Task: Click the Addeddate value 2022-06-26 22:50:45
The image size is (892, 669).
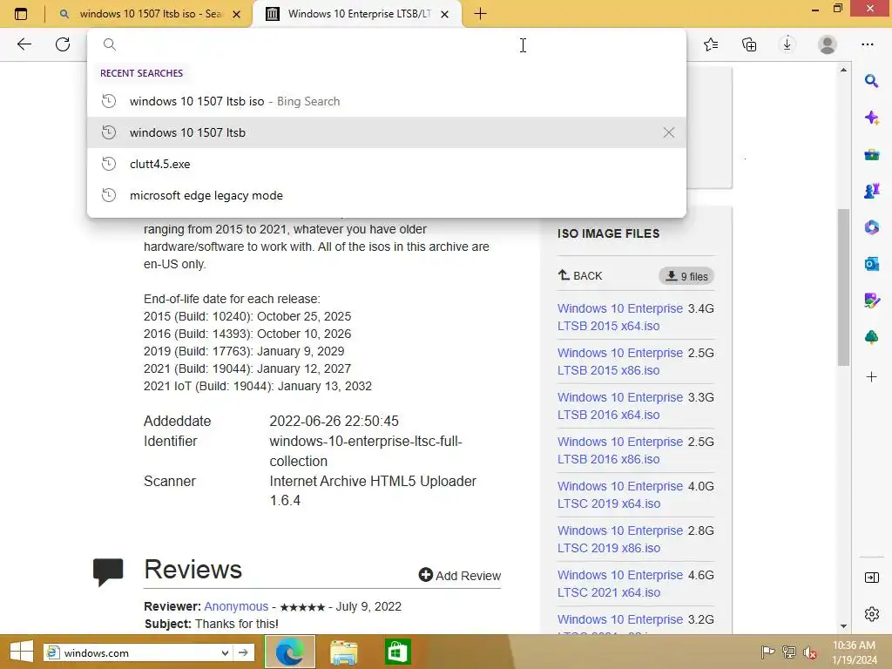Action: click(334, 421)
